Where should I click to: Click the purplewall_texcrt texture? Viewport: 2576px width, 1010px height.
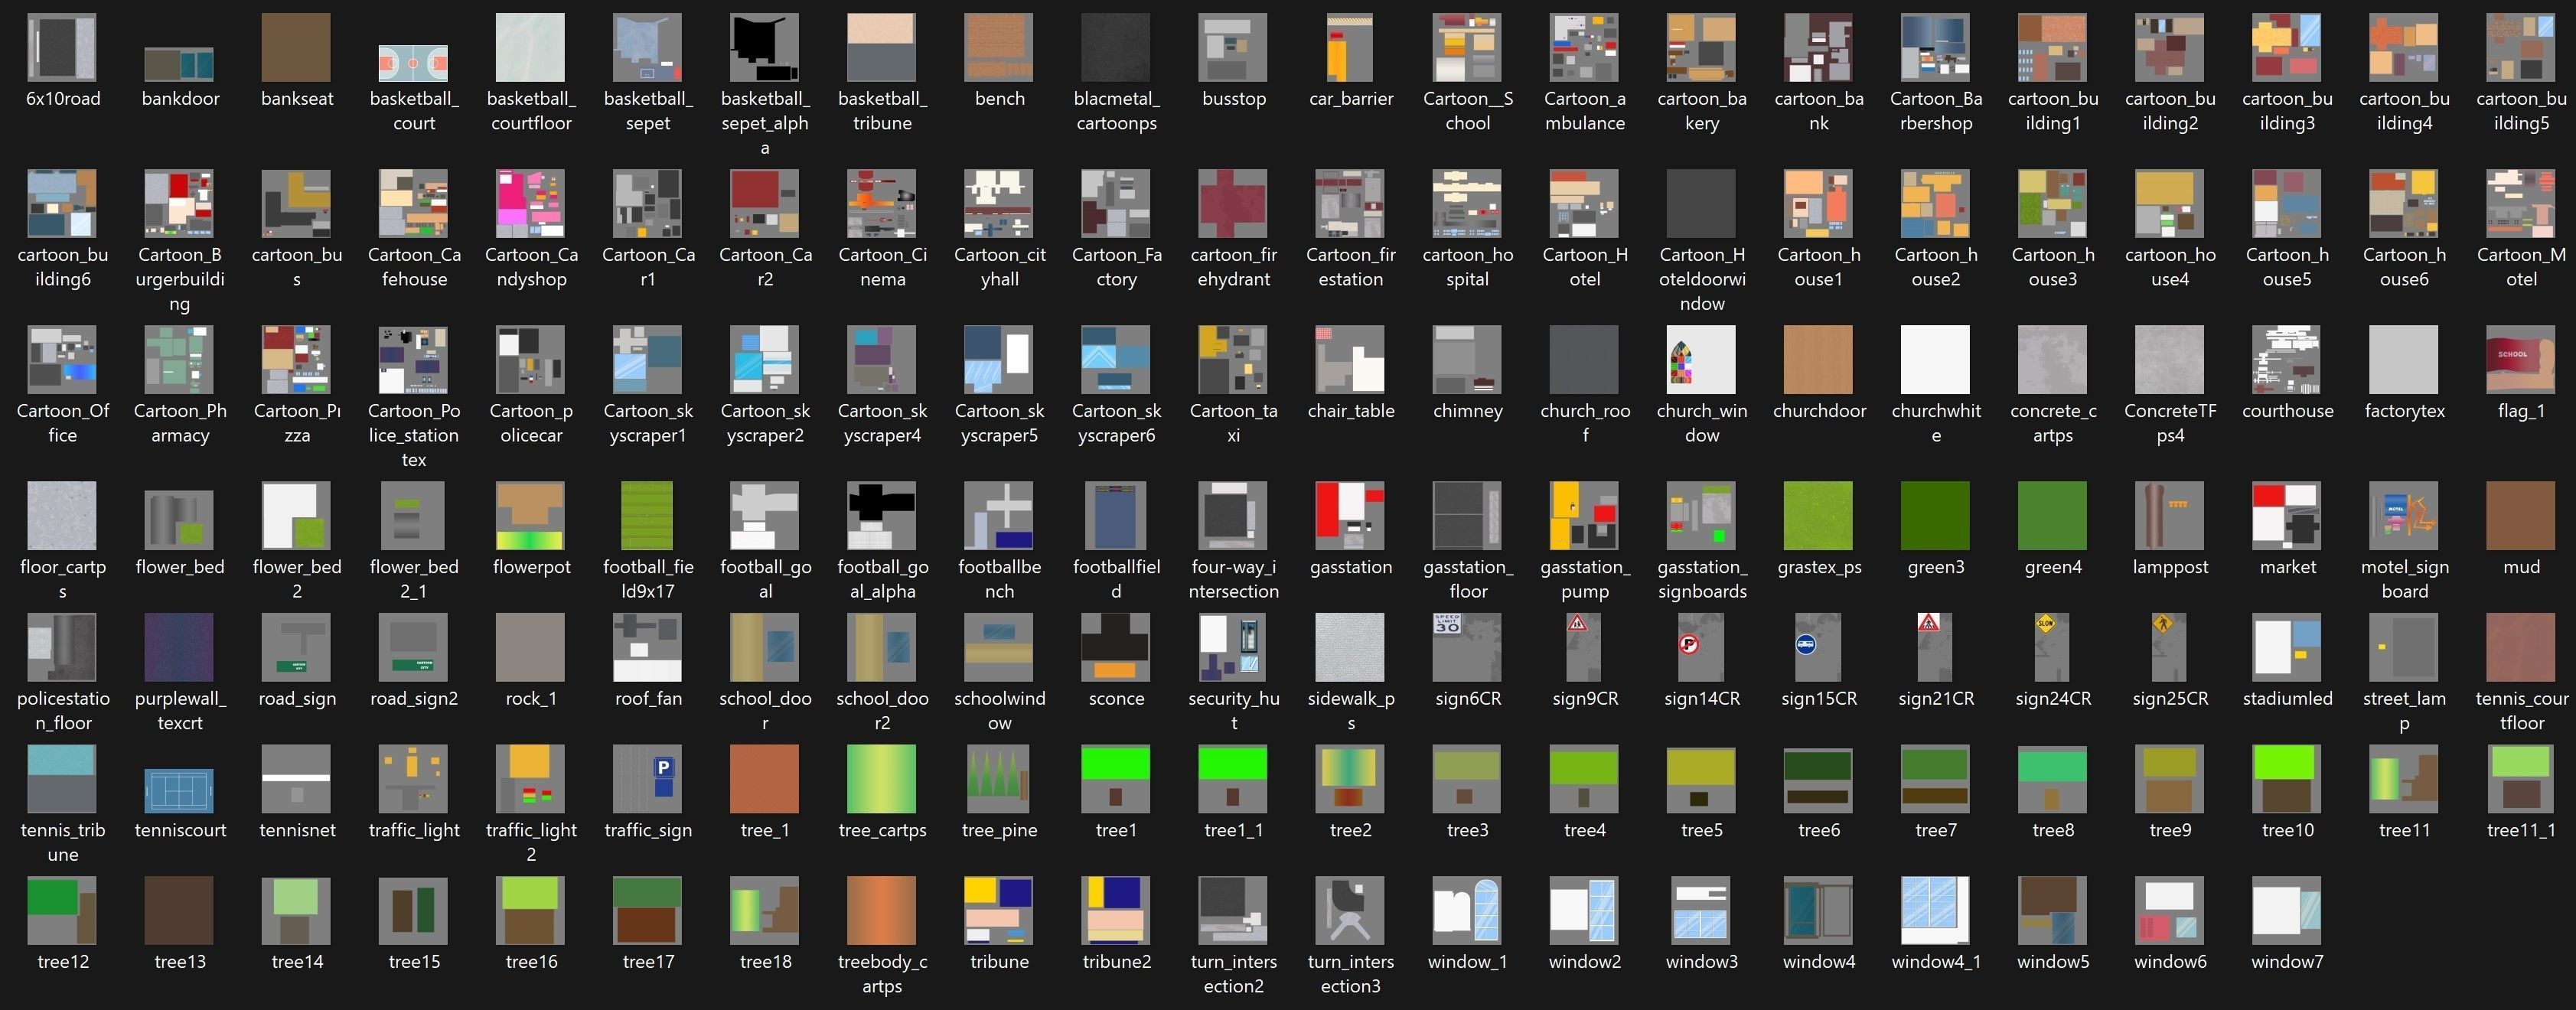(x=179, y=647)
